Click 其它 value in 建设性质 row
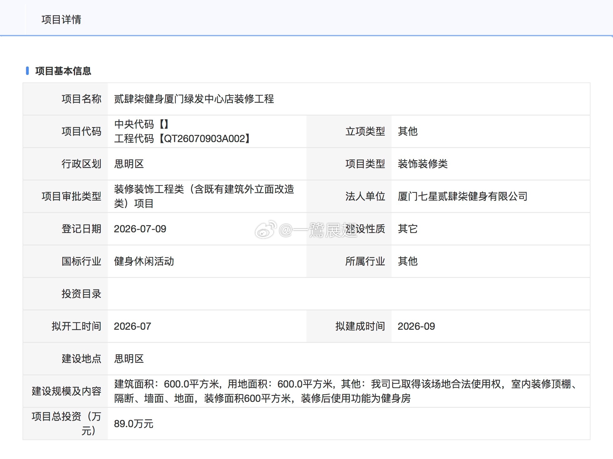The image size is (613, 459). click(x=408, y=229)
